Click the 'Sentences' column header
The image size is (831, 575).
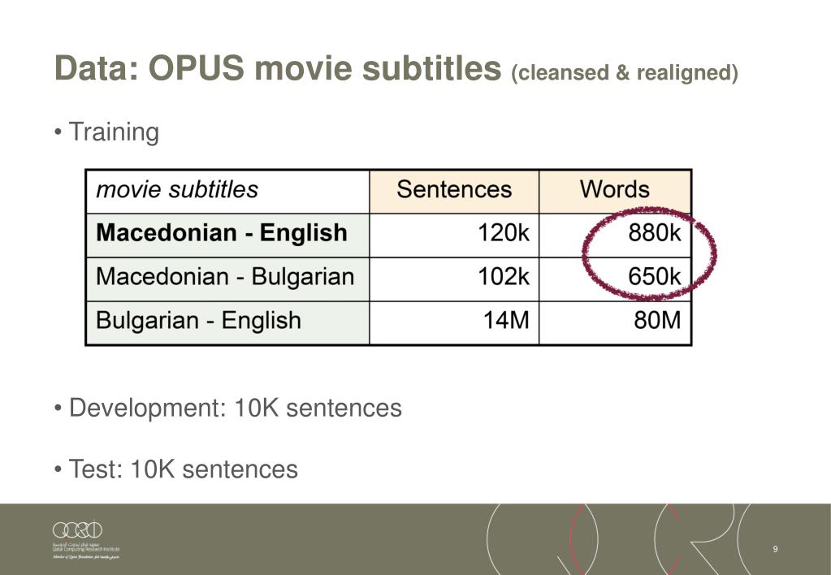click(x=454, y=192)
